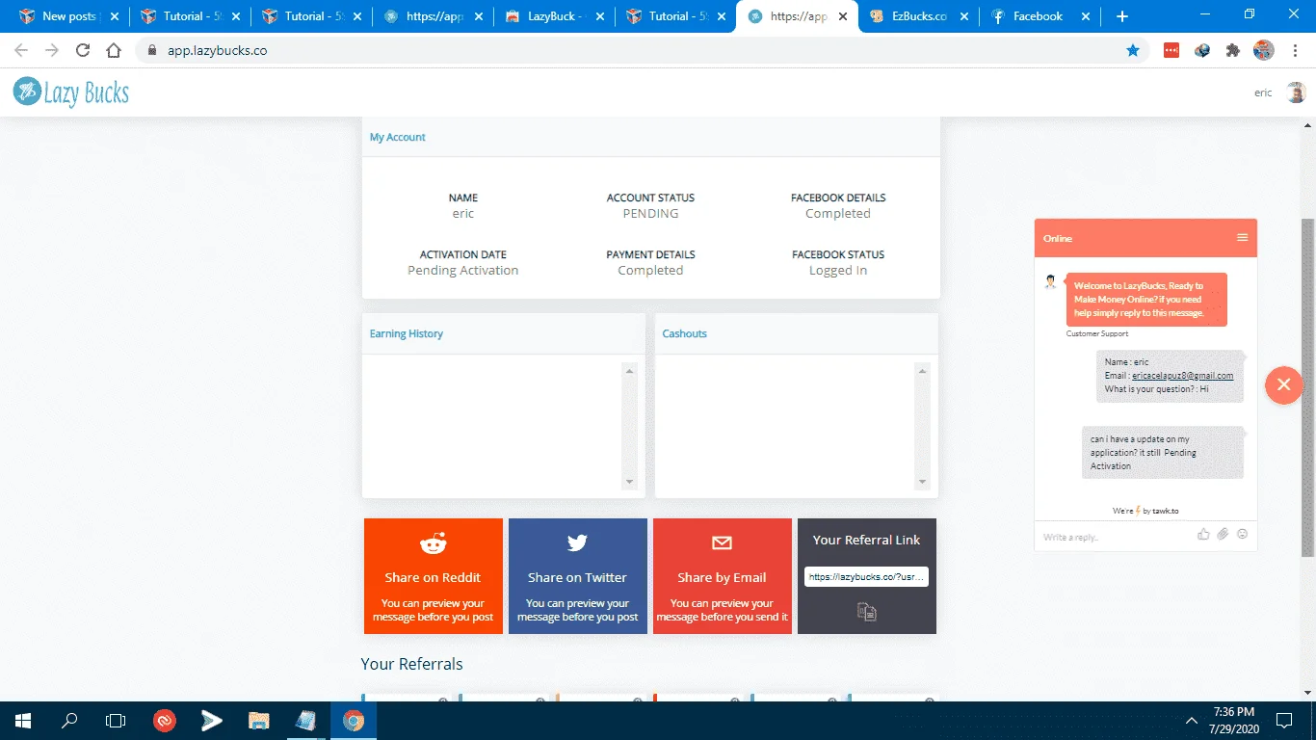Screen dimensions: 1316x740
Task: Click the Chrome profile avatar icon
Action: (x=1264, y=51)
